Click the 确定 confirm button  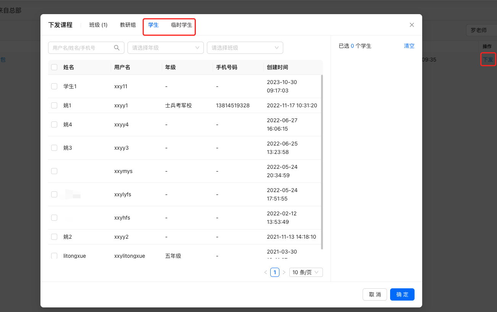tap(402, 294)
